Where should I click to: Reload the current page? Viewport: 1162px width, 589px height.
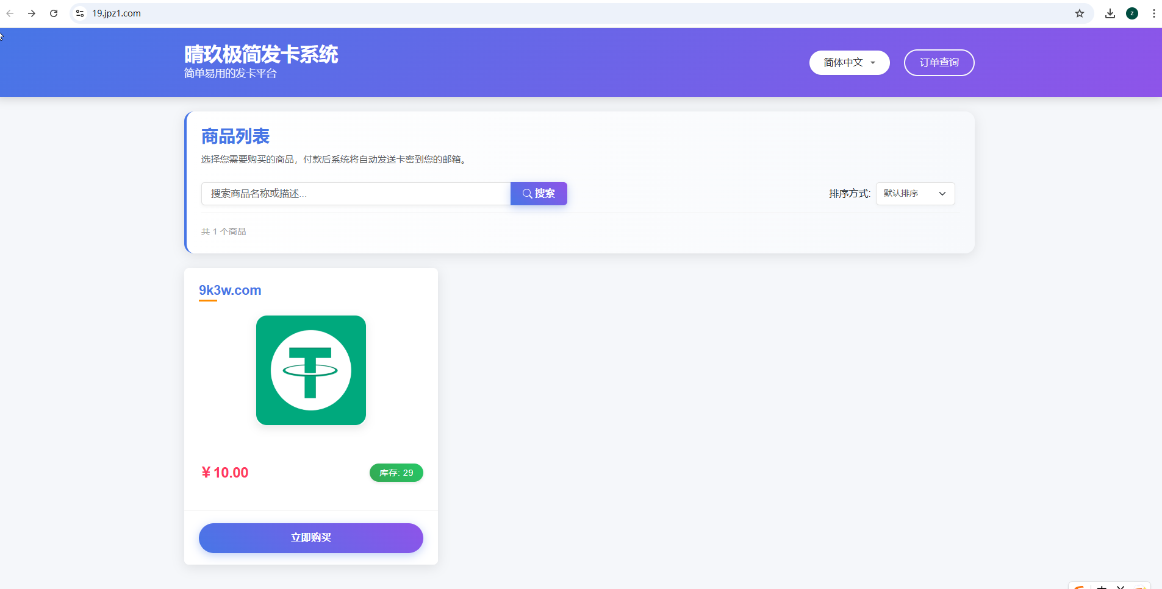(x=54, y=13)
